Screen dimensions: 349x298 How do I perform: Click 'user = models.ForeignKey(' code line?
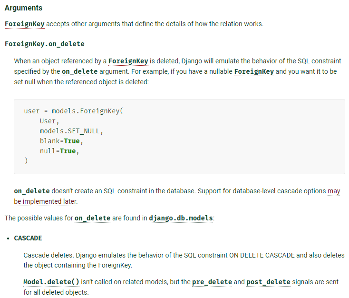pos(73,111)
